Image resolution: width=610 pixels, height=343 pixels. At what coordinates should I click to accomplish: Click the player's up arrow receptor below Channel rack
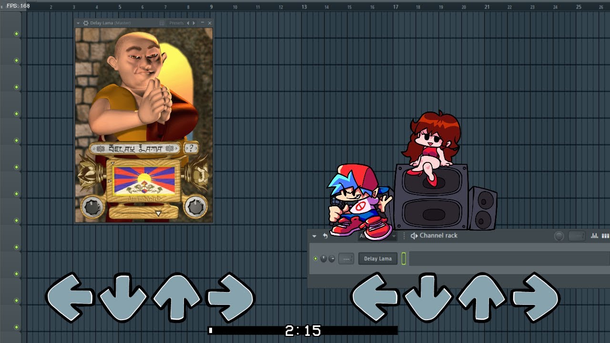[482, 297]
